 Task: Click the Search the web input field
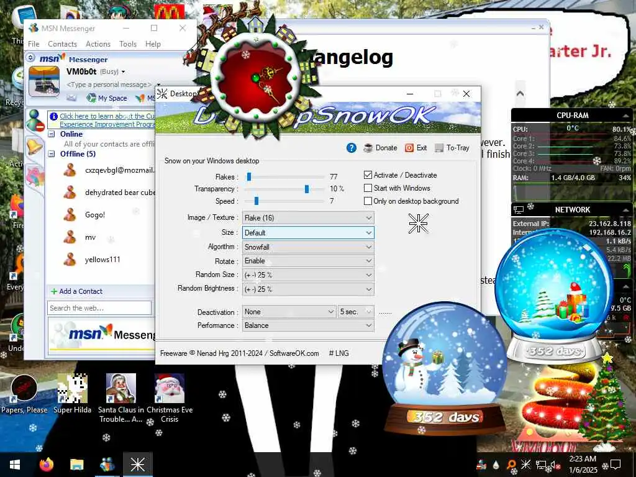99,308
